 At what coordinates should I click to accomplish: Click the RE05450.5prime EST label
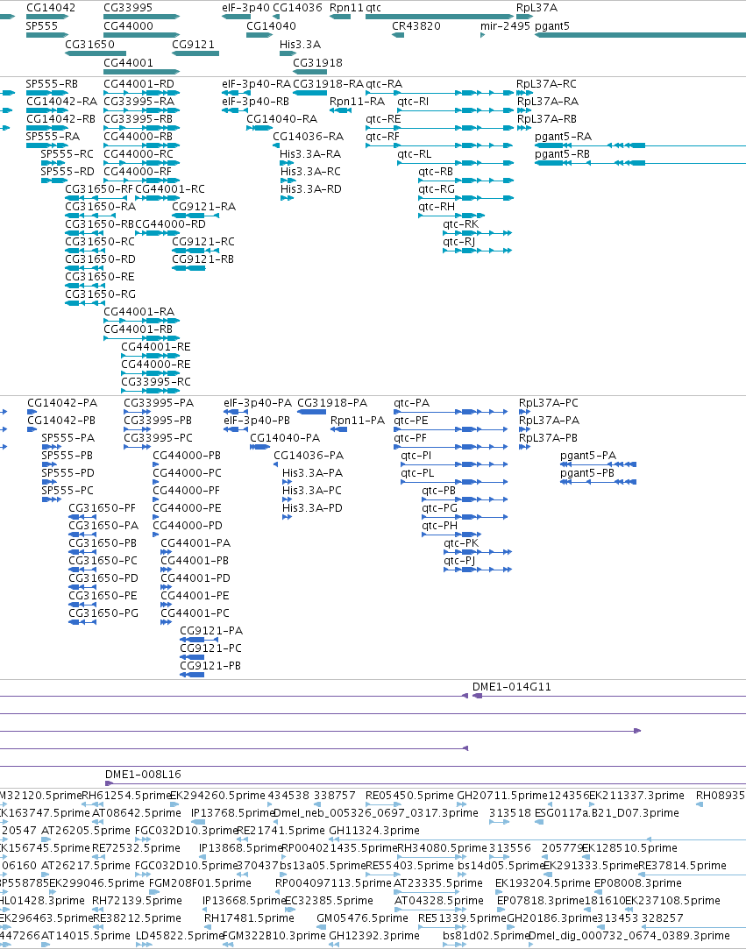[x=409, y=796]
